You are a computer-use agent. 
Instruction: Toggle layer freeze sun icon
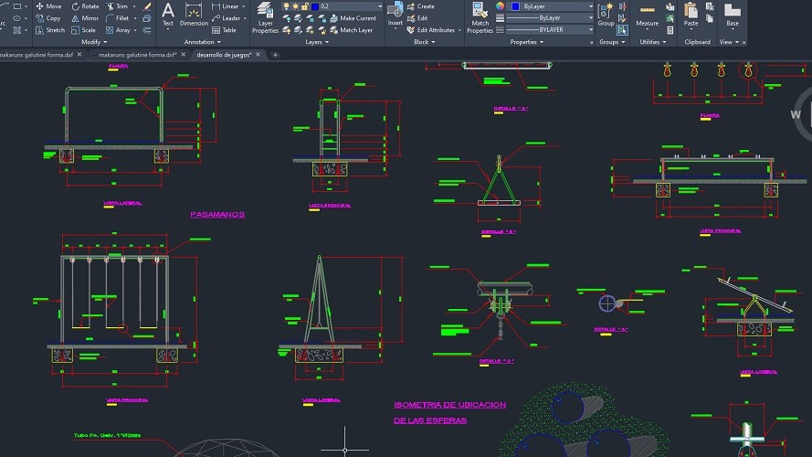point(295,6)
